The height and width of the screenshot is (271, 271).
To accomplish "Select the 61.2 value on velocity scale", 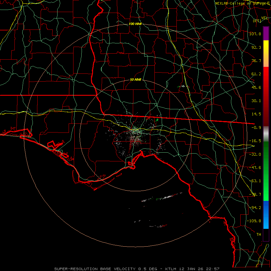I will 256,74.
